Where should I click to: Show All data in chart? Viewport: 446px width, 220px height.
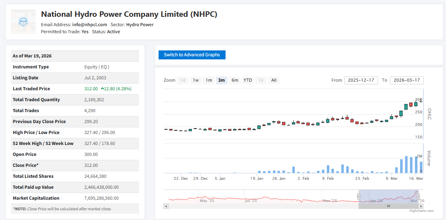[x=274, y=80]
